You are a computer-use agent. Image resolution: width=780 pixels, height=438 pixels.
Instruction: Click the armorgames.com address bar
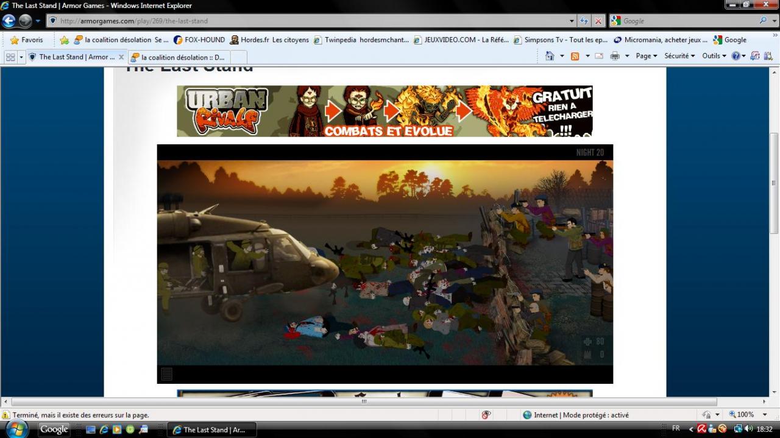tap(310, 21)
